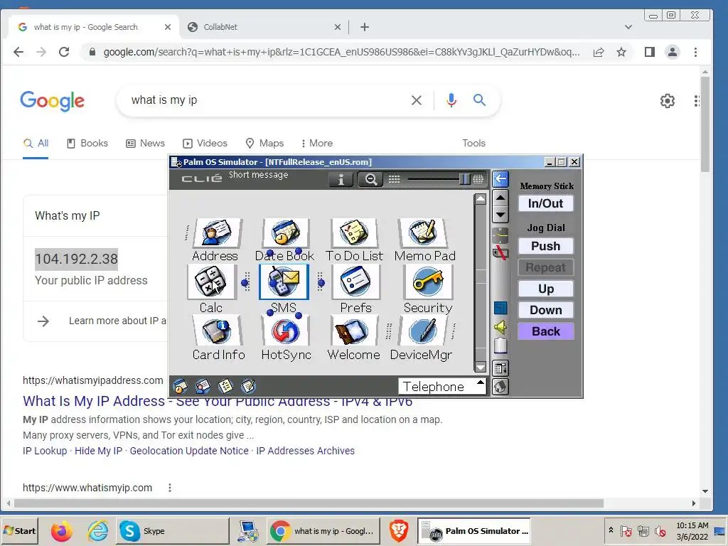Open the options menu beside whatismyip.com
The height and width of the screenshot is (546, 728).
pyautogui.click(x=170, y=488)
